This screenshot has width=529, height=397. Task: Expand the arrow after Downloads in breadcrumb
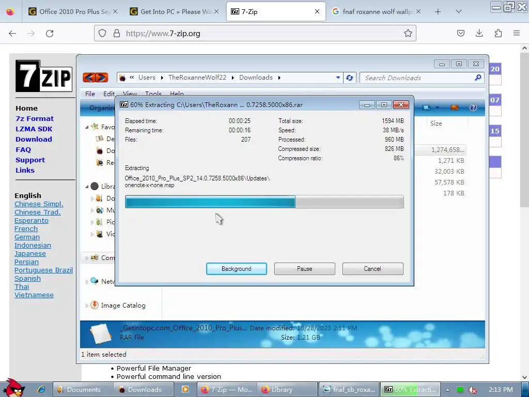[x=279, y=78]
